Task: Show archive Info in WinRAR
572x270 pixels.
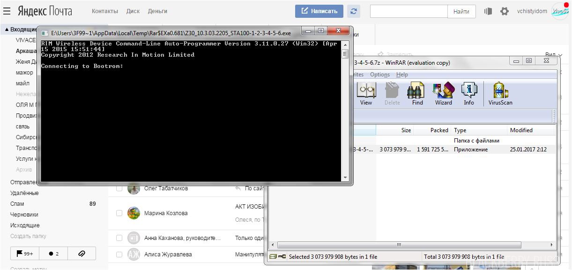Action: [469, 94]
